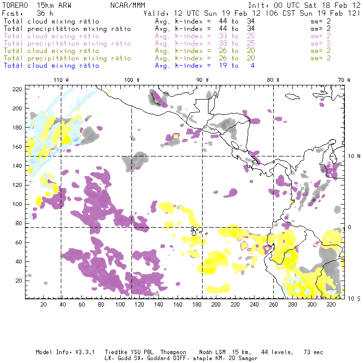This screenshot has width=363, height=363.
Task: Click the blue "Avg. k-index = 19 to 4" text
Action: tap(205, 66)
